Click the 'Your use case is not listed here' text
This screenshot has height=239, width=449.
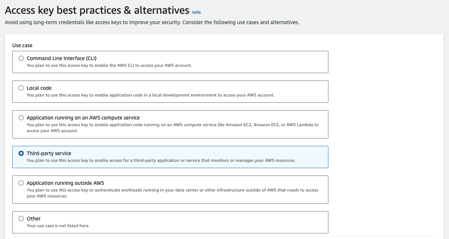[x=58, y=226]
